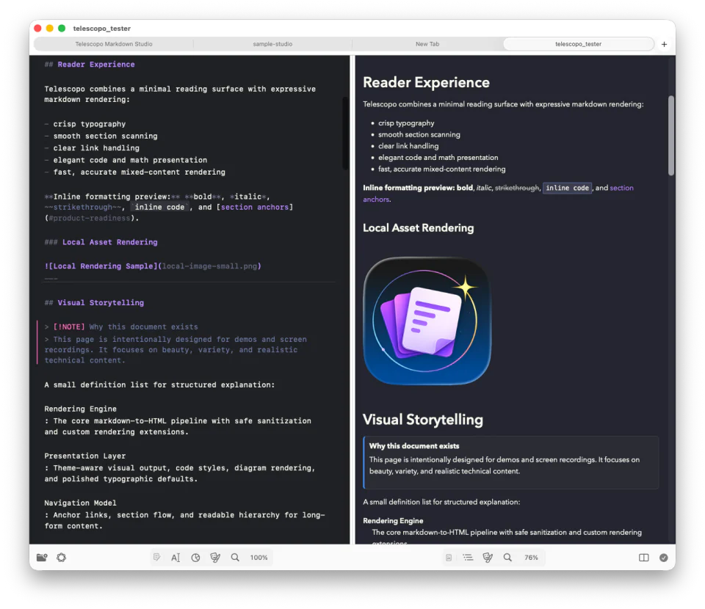Add a new tab with plus button
Image resolution: width=705 pixels, height=609 pixels.
pyautogui.click(x=664, y=44)
